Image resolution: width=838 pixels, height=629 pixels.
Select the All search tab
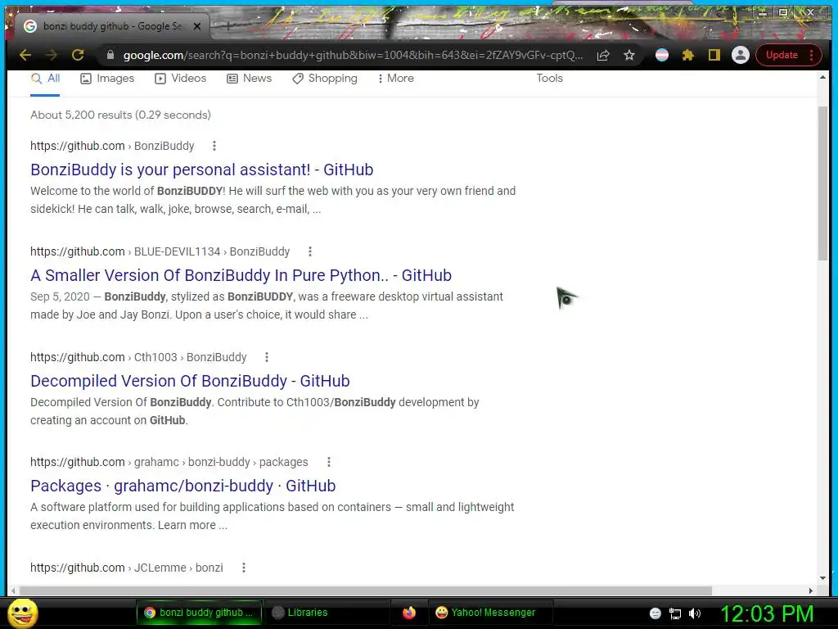(x=46, y=79)
